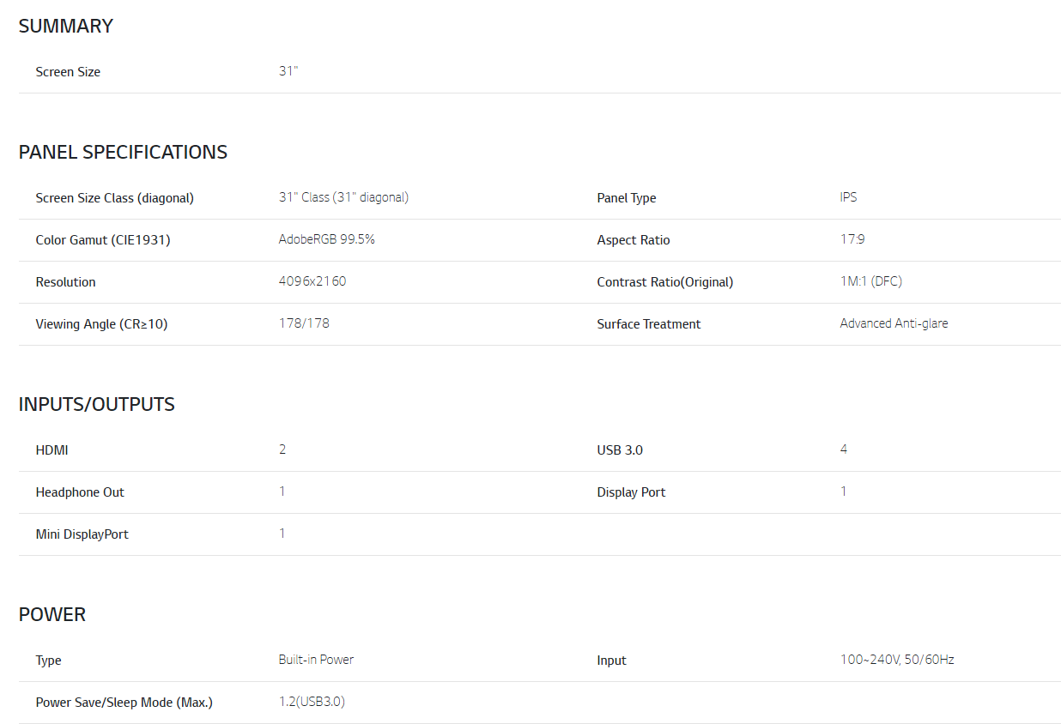Click the Built-in Power value

316,660
